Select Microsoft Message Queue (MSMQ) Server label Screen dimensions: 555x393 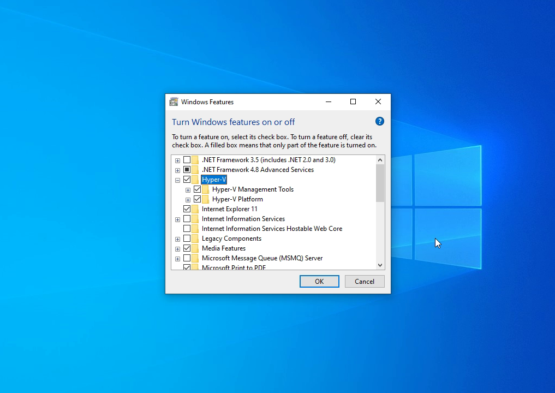262,258
